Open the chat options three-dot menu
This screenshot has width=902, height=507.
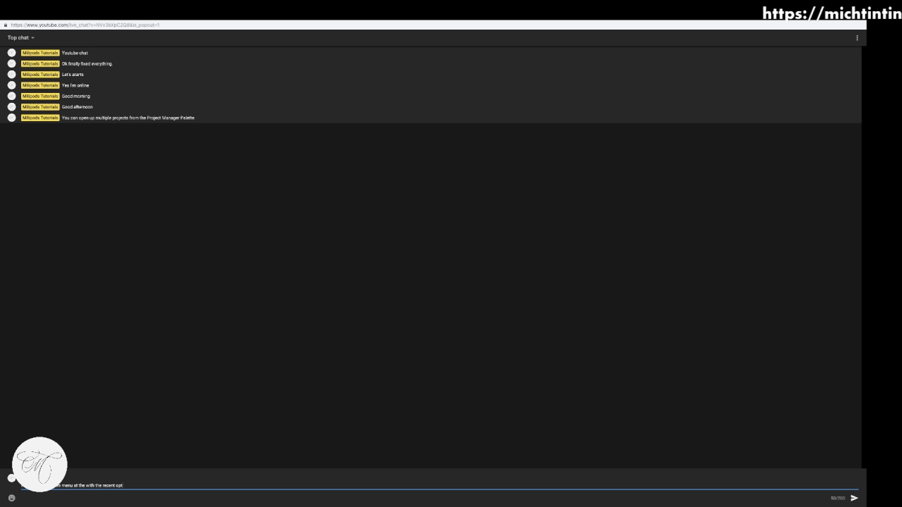(x=857, y=38)
